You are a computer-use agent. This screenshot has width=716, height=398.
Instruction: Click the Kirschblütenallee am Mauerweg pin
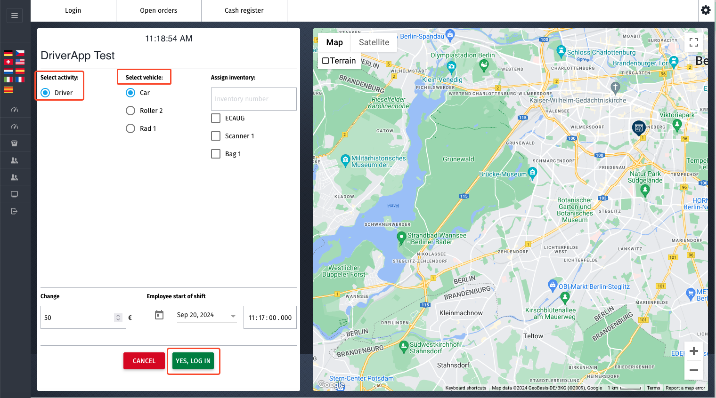point(565,298)
